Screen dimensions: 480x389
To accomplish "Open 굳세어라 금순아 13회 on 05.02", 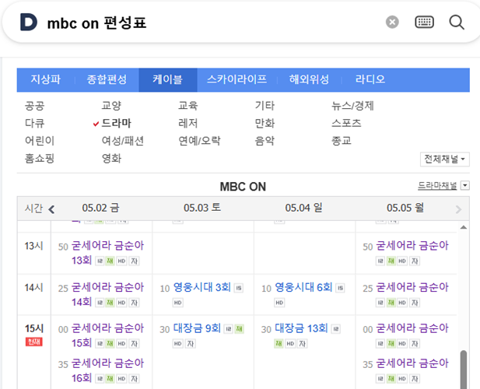I will 107,253.
